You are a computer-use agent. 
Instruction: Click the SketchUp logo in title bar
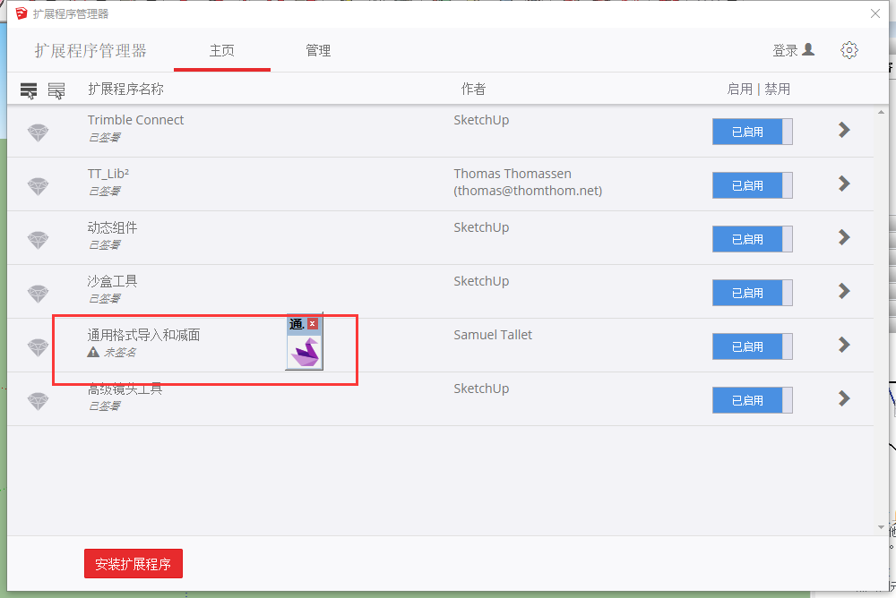point(22,13)
